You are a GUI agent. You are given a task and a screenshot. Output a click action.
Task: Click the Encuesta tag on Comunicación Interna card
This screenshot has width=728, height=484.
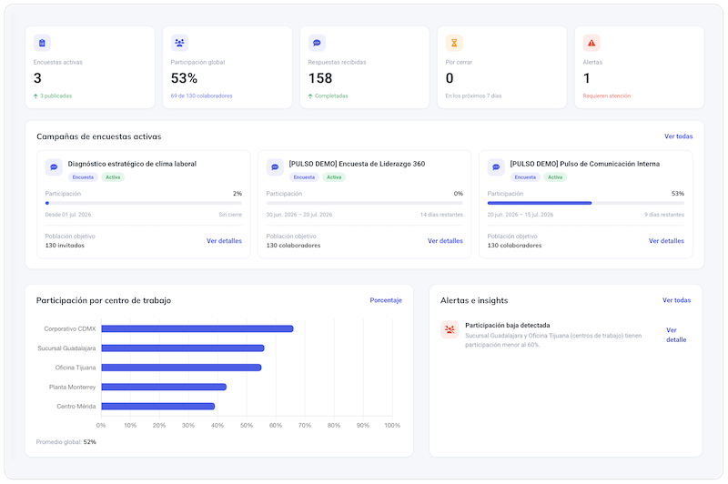point(525,177)
